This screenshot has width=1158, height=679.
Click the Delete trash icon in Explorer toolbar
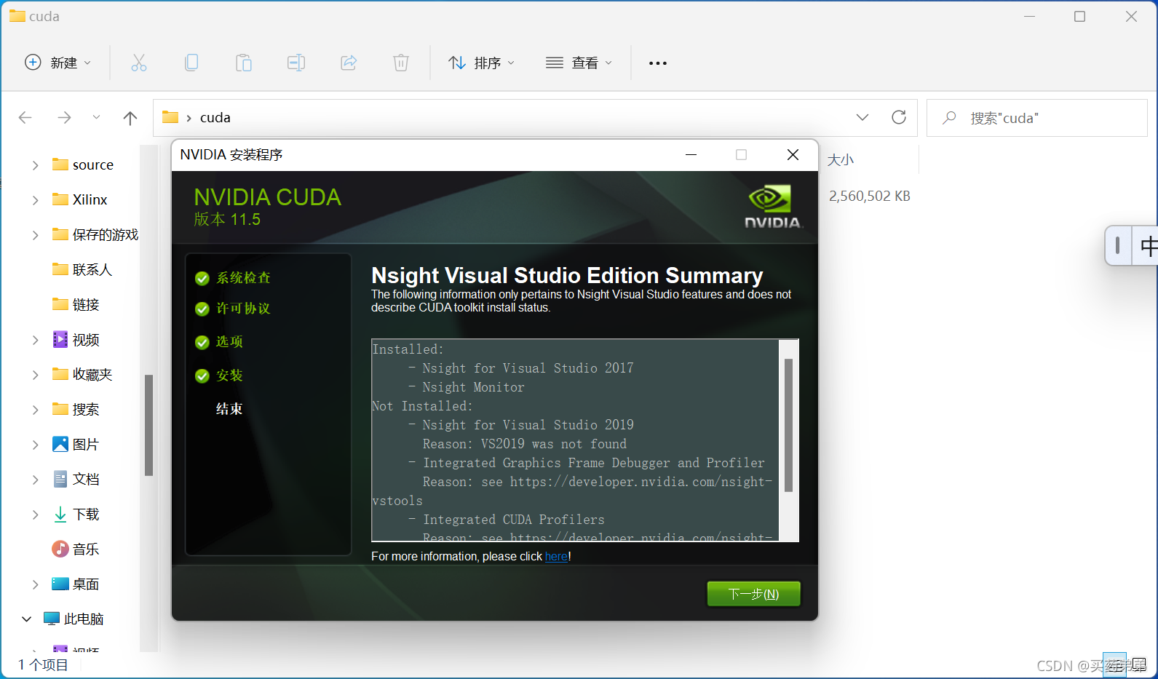tap(401, 63)
